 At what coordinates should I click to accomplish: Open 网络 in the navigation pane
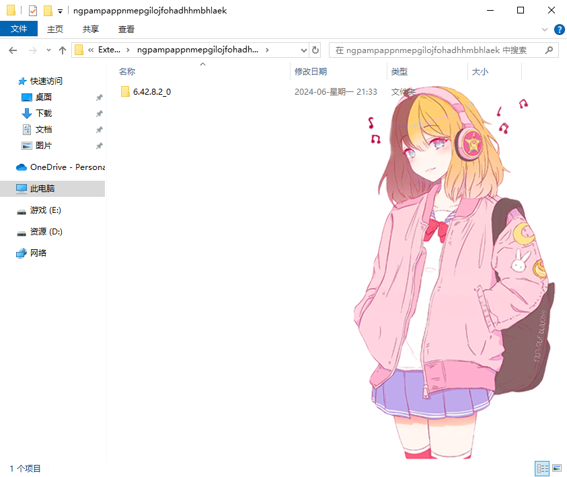[38, 253]
